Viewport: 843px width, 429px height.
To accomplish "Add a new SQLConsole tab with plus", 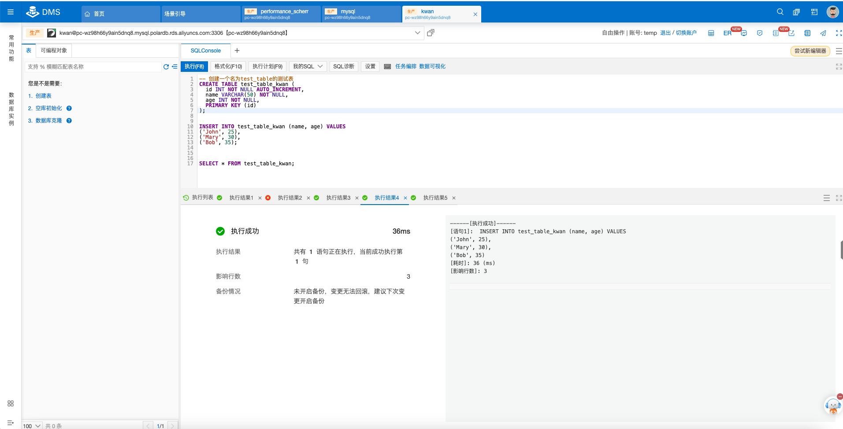I will [237, 51].
